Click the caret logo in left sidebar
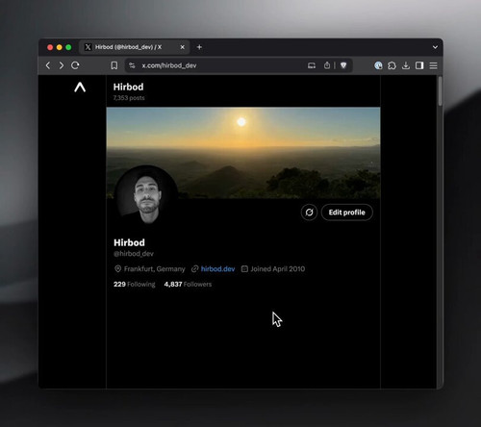 coord(80,88)
